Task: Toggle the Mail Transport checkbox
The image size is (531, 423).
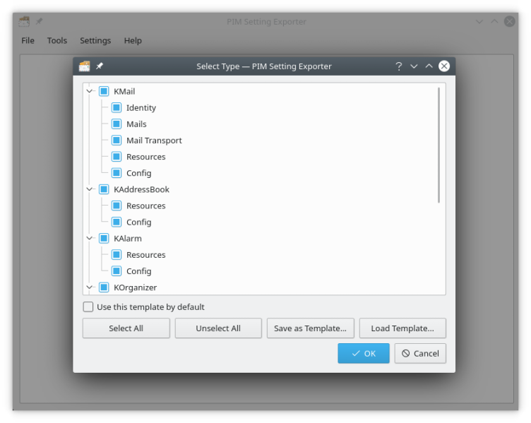Action: 117,141
